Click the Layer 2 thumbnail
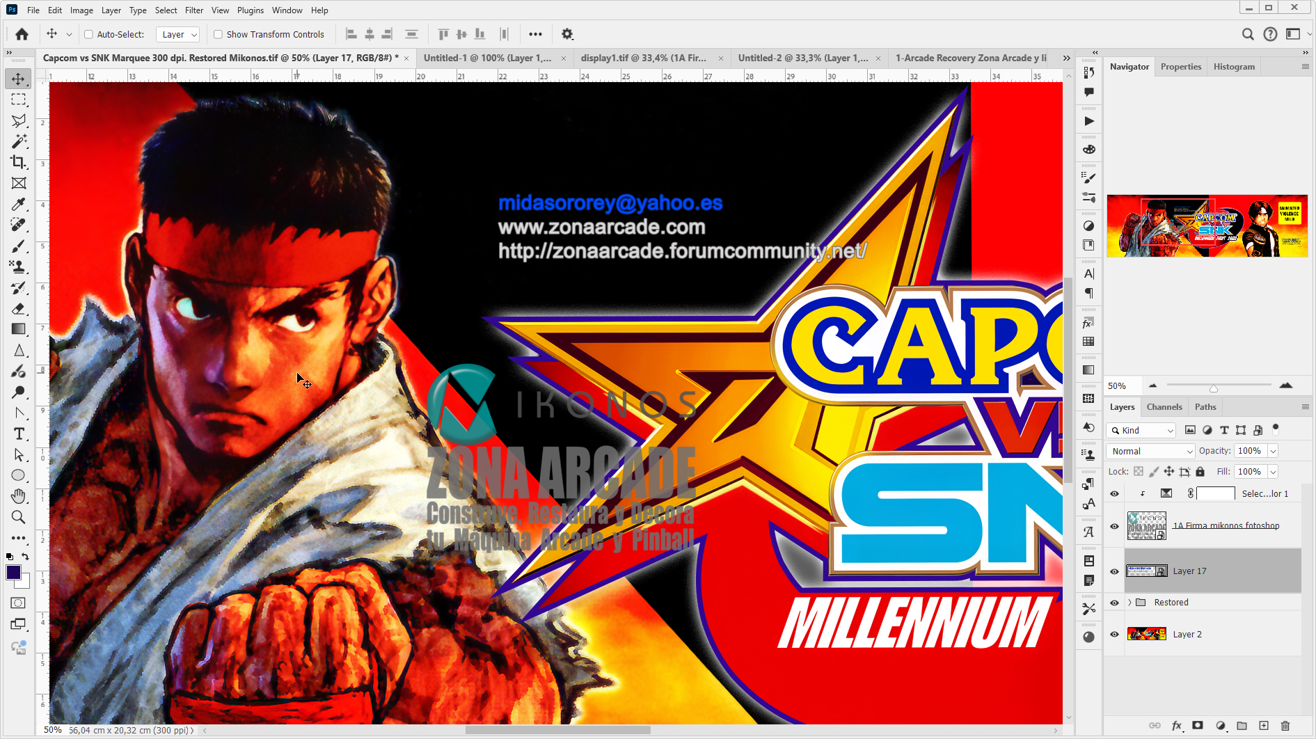 point(1146,634)
